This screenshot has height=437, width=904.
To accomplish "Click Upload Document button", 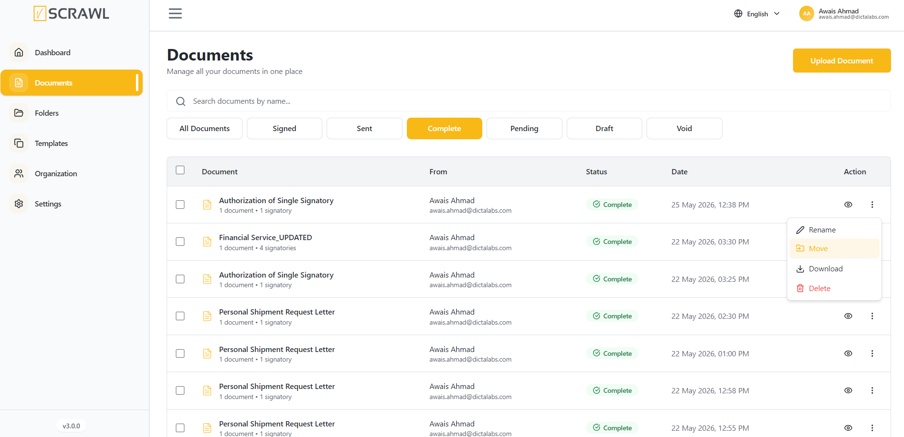I will (842, 61).
